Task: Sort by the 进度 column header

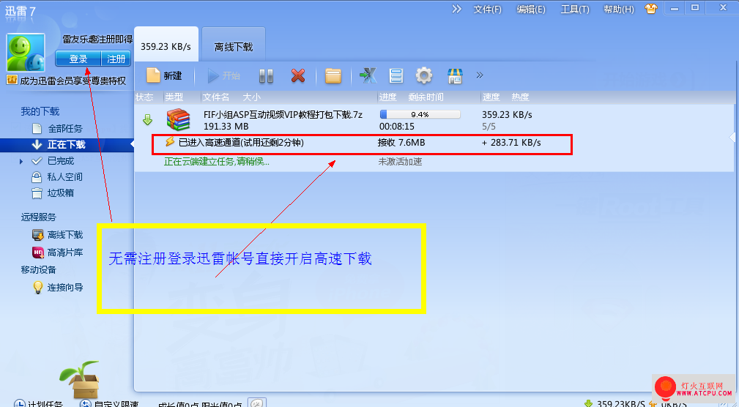Action: [x=388, y=97]
